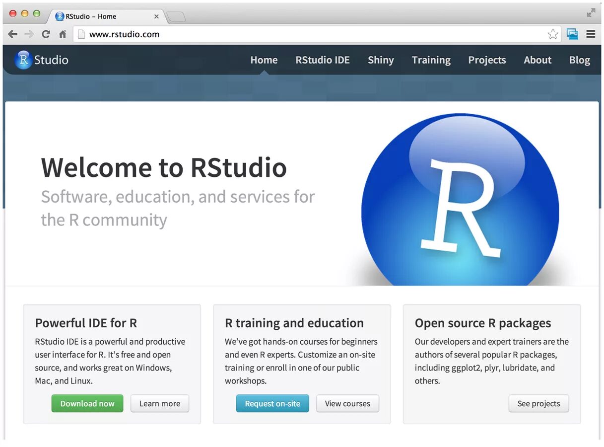This screenshot has height=447, width=604.
Task: Click the Welcome to RStudio heading
Action: 164,167
